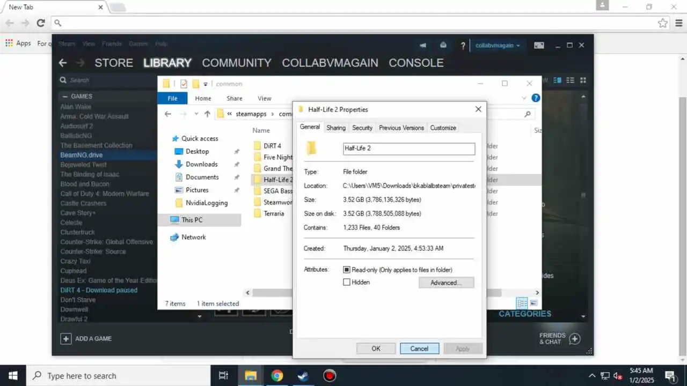687x386 pixels.
Task: Open Documents in the Explorer navigation pane
Action: tap(202, 177)
